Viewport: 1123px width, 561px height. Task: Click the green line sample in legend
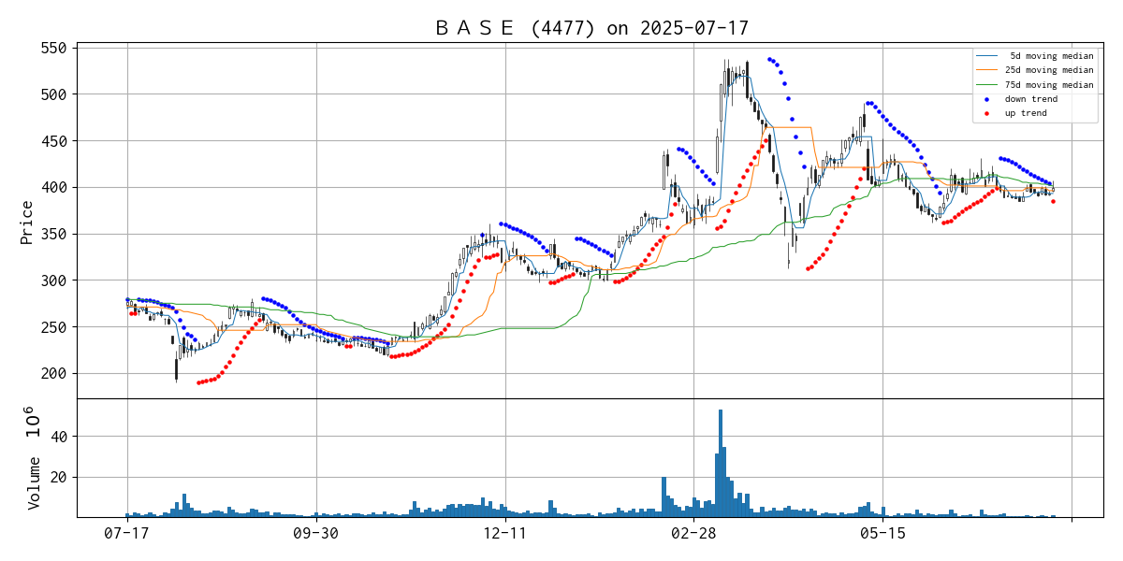tap(986, 85)
